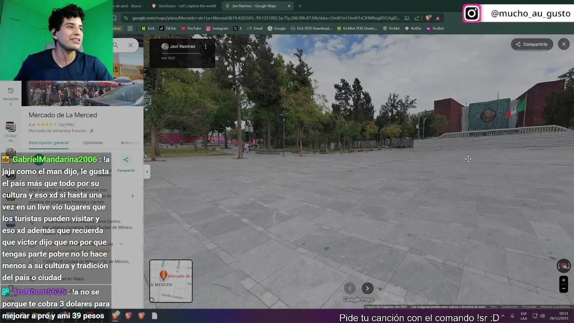Zoom out on Street View
574x323 pixels.
(x=564, y=288)
